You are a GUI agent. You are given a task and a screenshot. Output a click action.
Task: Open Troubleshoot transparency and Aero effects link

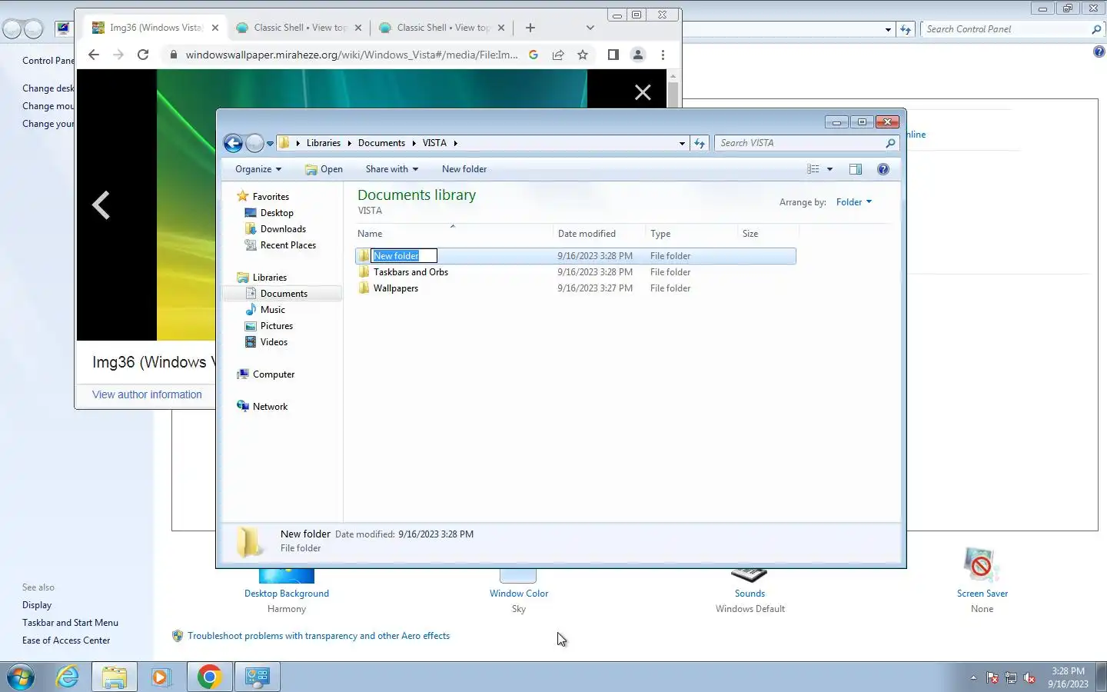tap(318, 636)
